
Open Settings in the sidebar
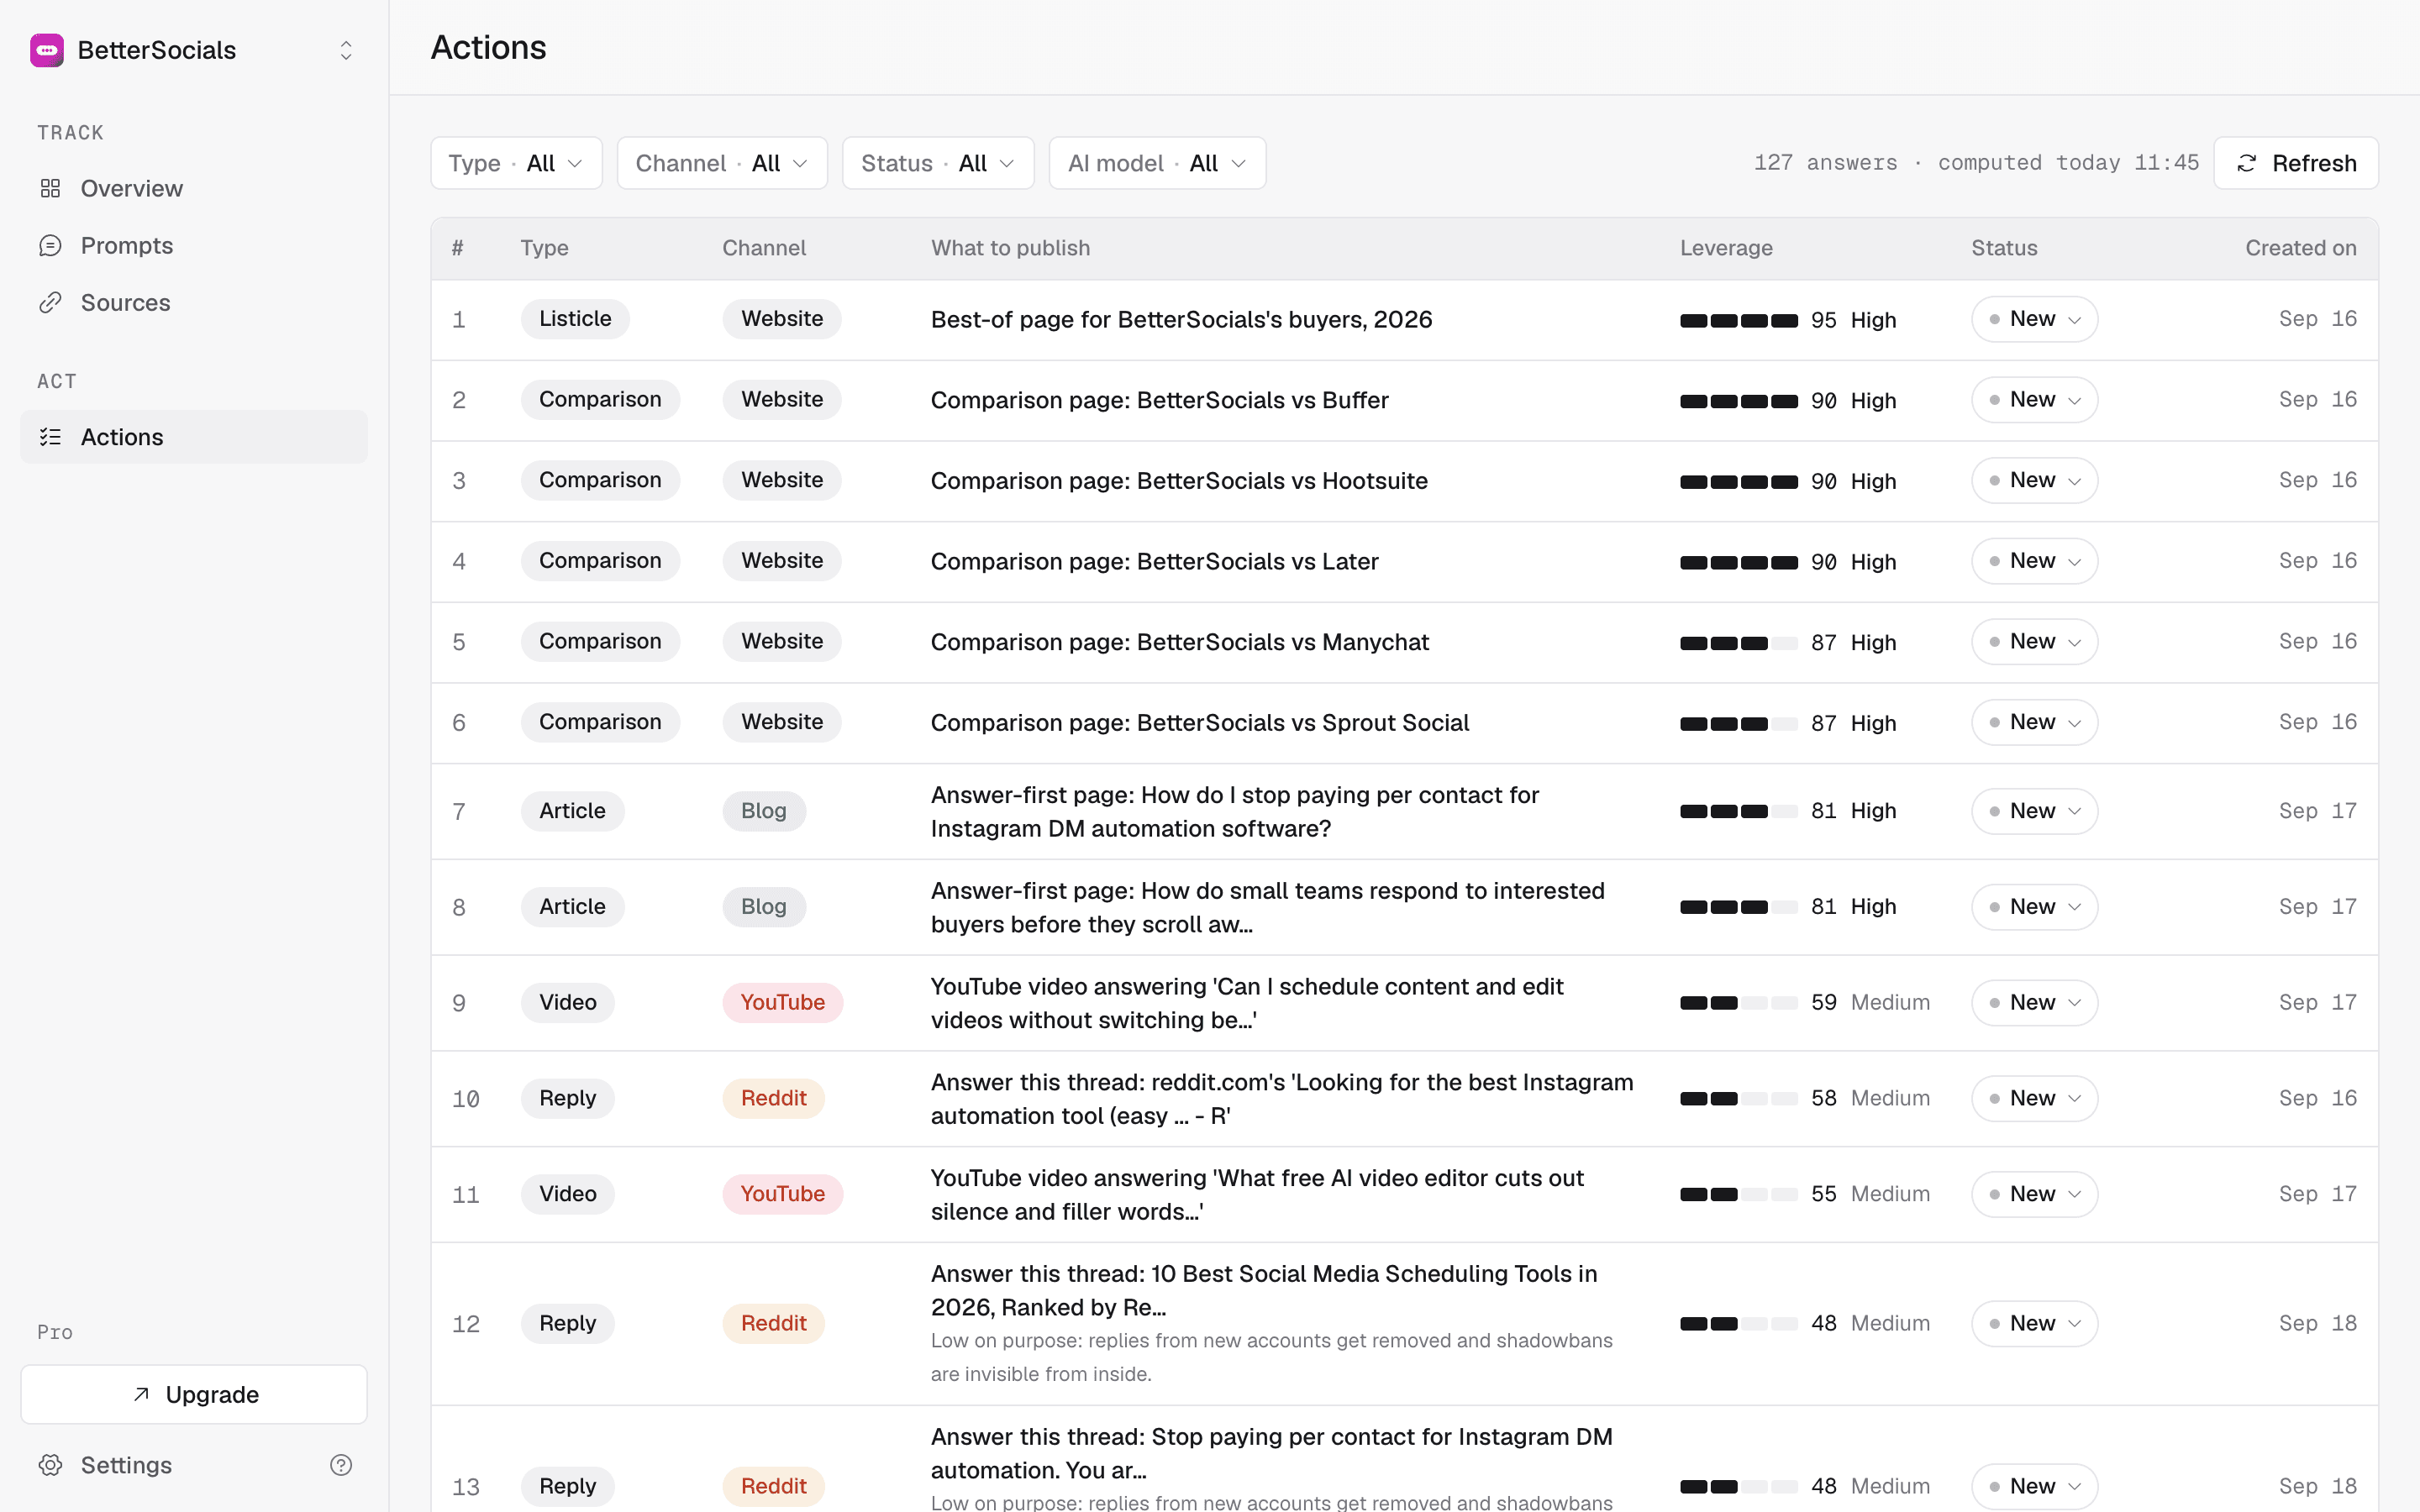(126, 1465)
